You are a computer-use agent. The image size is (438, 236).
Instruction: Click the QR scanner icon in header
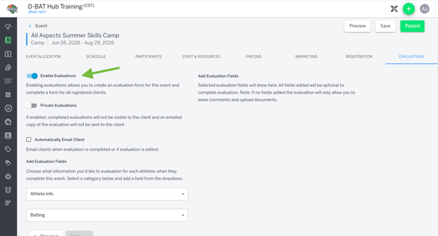pyautogui.click(x=394, y=9)
